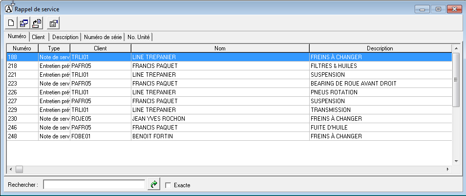Select row number 227

pos(229,101)
